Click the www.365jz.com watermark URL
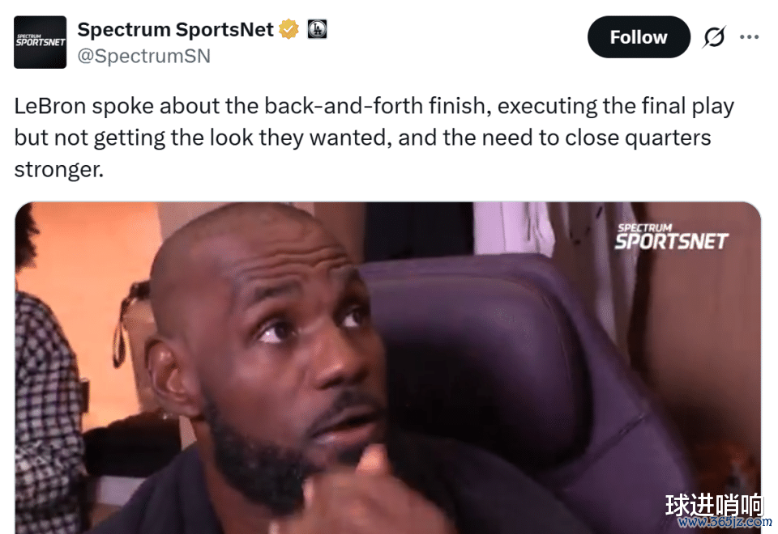 pos(725,522)
